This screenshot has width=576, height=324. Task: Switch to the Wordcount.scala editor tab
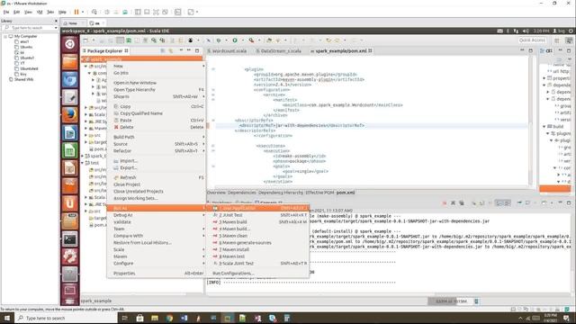(x=227, y=50)
